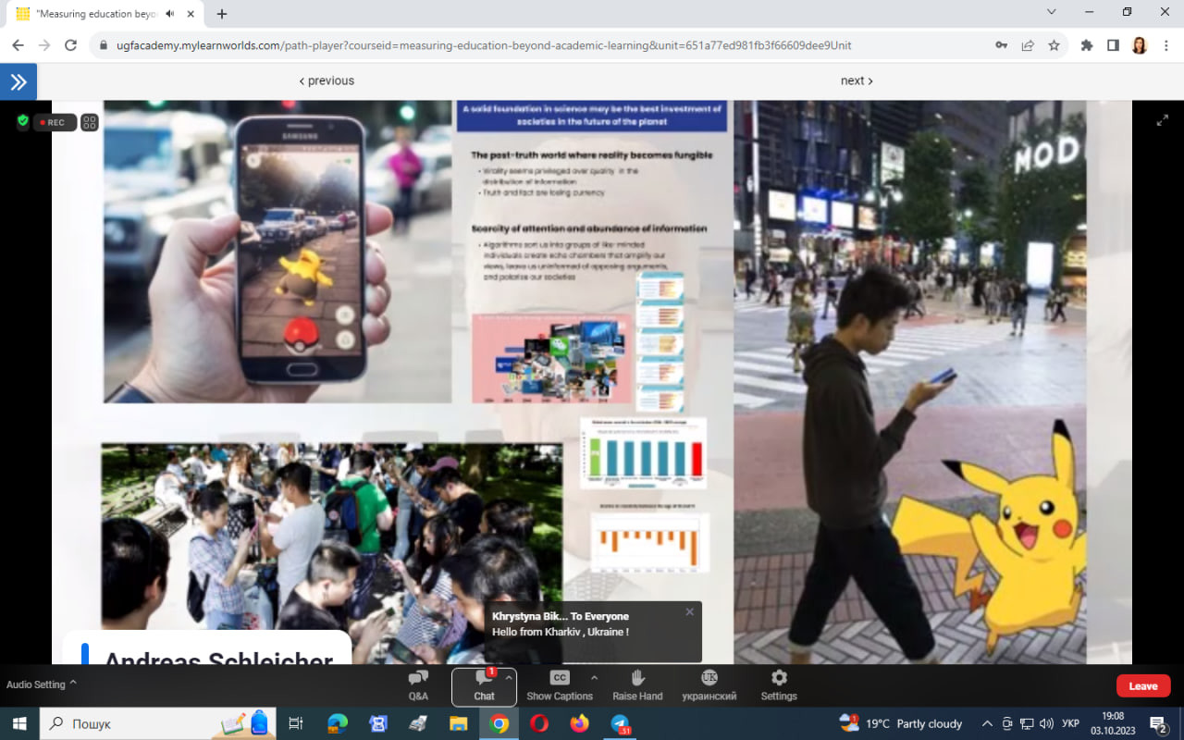Viewport: 1184px width, 740px height.
Task: Dismiss the chat message notification
Action: 689,611
